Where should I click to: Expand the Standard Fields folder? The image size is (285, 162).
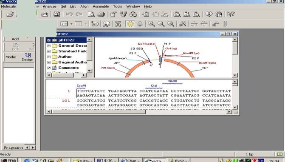(49, 51)
